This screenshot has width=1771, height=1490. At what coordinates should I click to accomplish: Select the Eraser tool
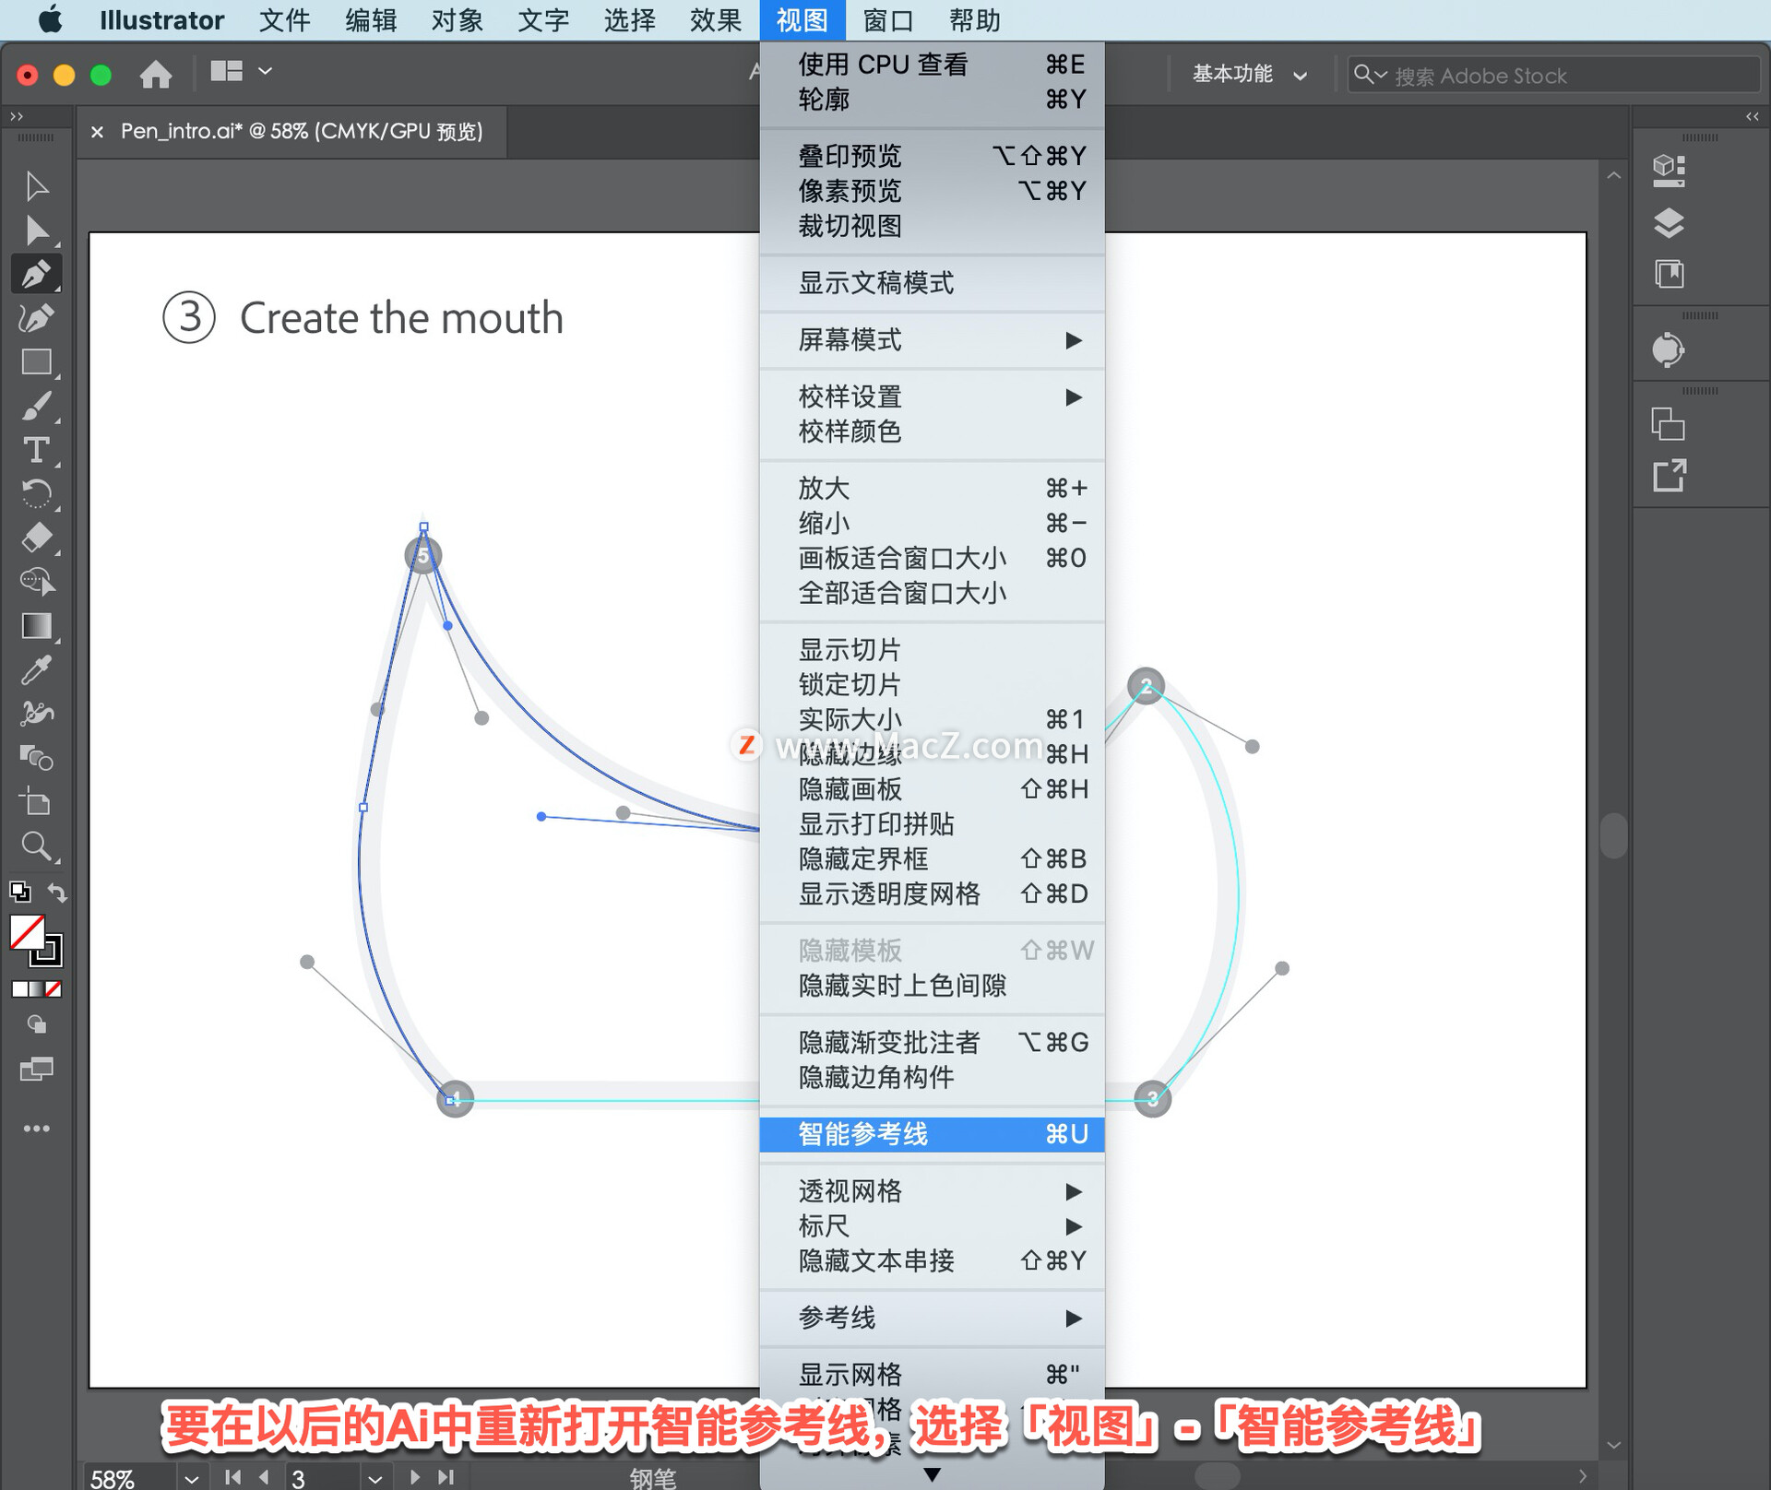coord(37,538)
